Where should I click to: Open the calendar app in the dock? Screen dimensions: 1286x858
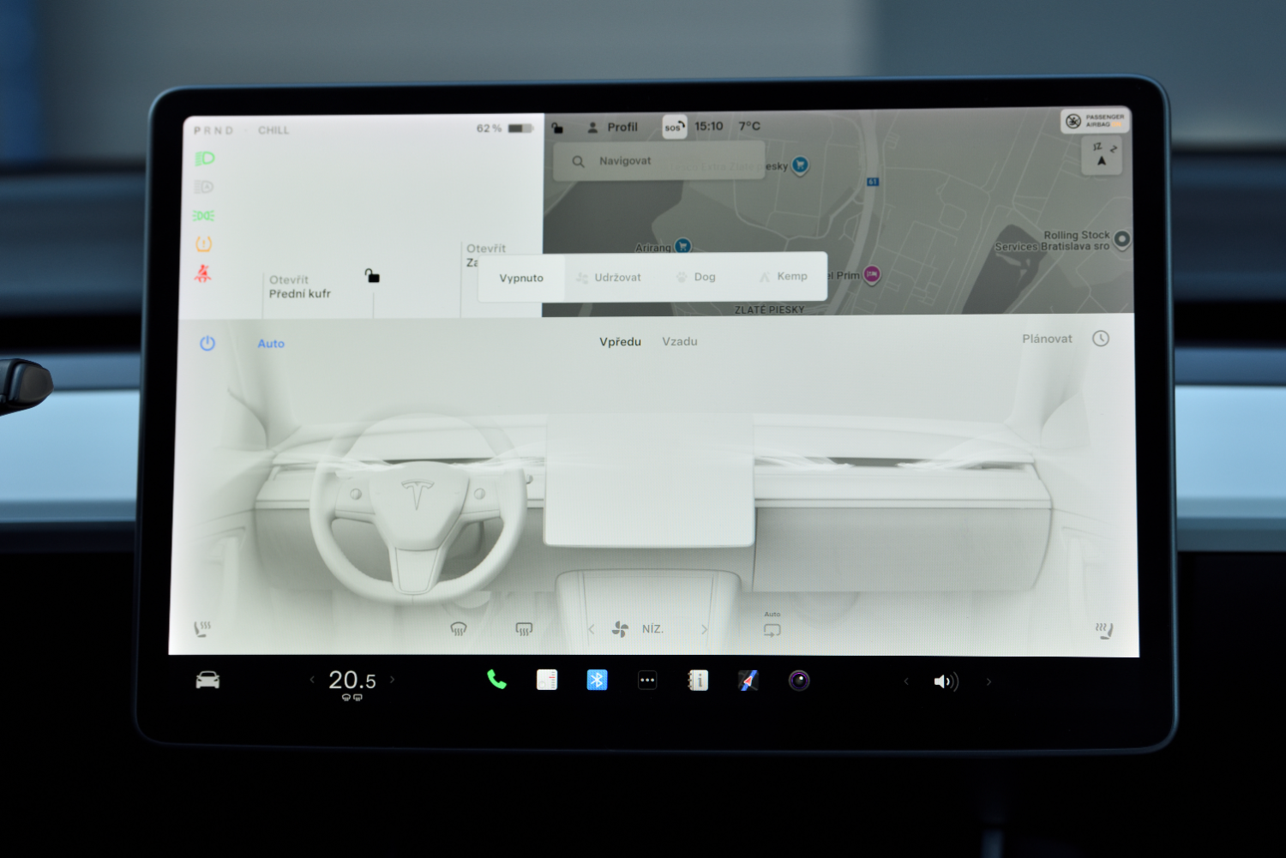[x=547, y=680]
